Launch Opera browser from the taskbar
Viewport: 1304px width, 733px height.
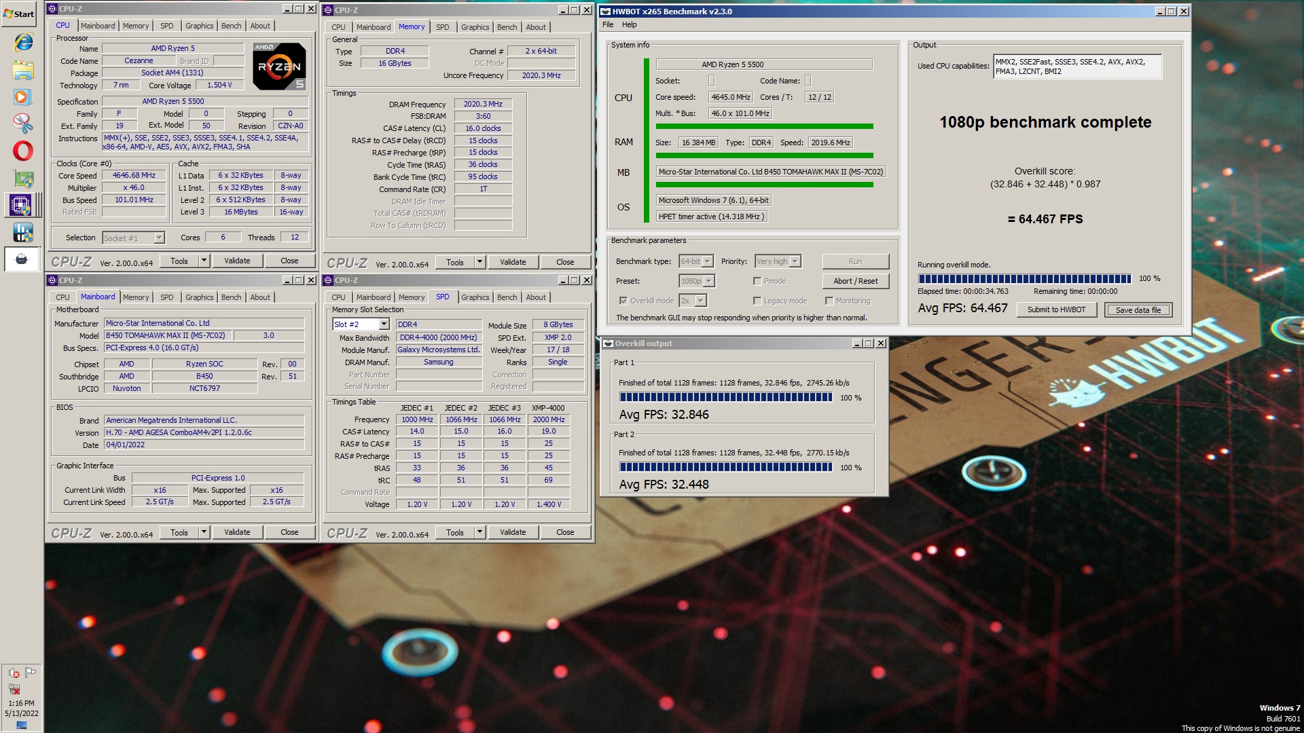(x=23, y=151)
